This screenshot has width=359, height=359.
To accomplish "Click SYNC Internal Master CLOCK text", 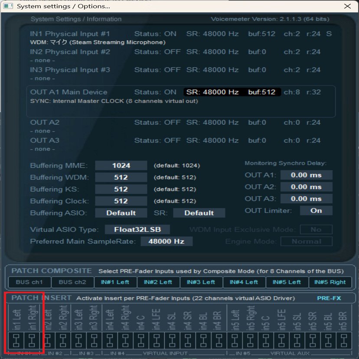I will pos(114,101).
